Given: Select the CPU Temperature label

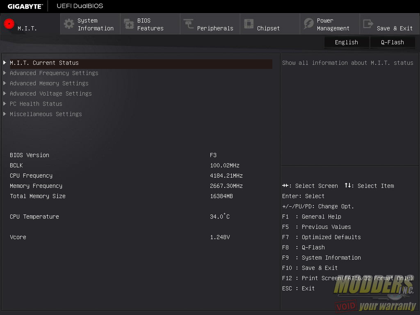Looking at the screenshot, I should point(34,217).
